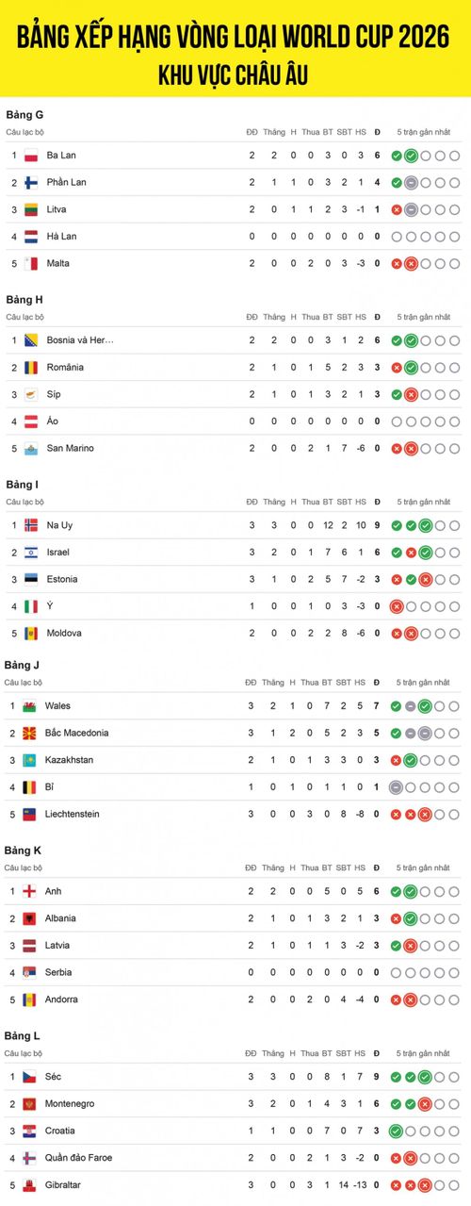
Task: Select the Croatia flag icon
Action: pos(30,1131)
